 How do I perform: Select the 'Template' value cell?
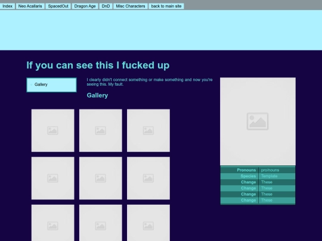277,176
